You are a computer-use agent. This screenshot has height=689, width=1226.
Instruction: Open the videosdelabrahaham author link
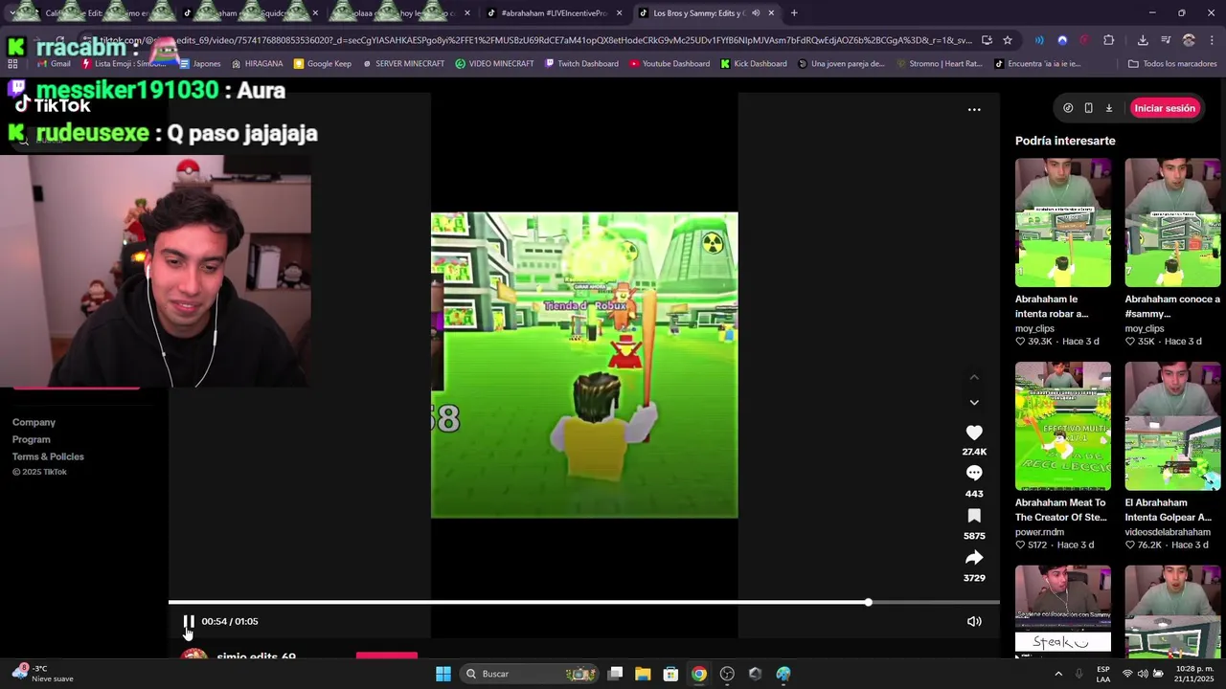coord(1168,532)
